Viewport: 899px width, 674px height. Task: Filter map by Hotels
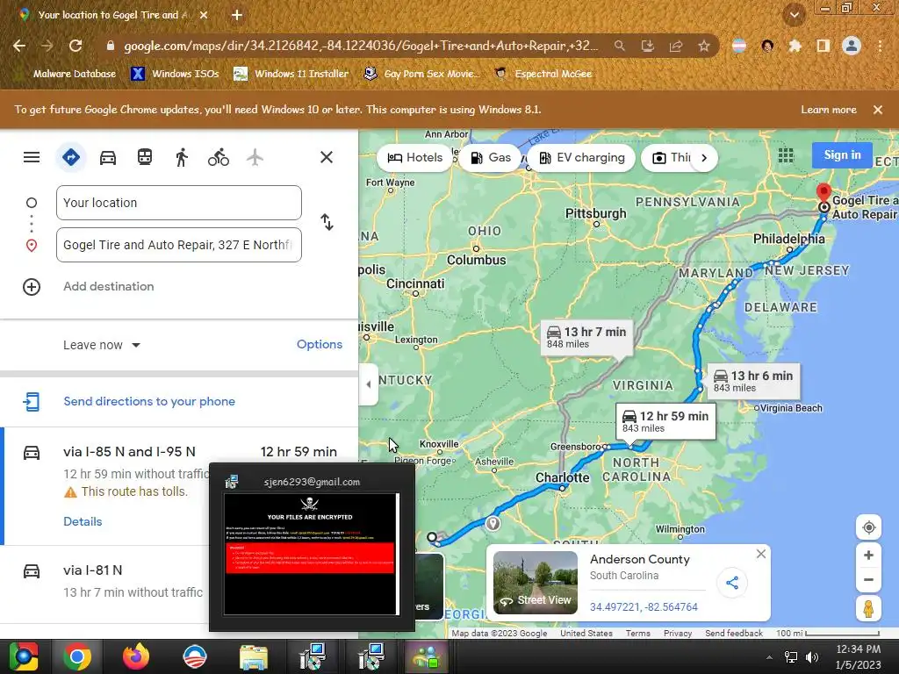(x=415, y=158)
